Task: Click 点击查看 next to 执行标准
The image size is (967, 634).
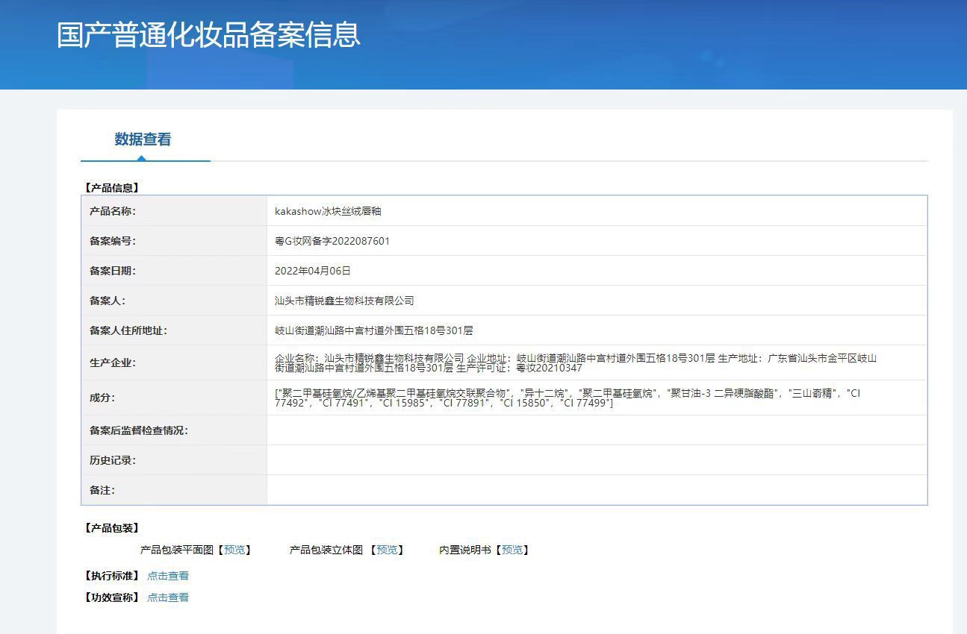Action: 168,576
